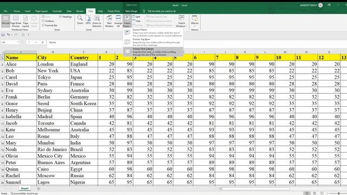Viewport: 347px width, 195px height.
Task: Click Accessibility: Good to go status
Action: point(24,193)
